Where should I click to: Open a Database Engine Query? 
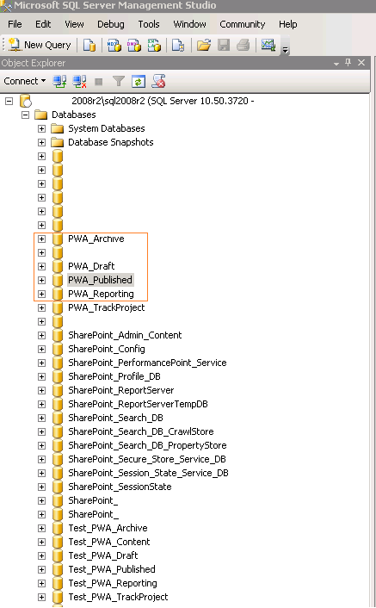pos(89,46)
